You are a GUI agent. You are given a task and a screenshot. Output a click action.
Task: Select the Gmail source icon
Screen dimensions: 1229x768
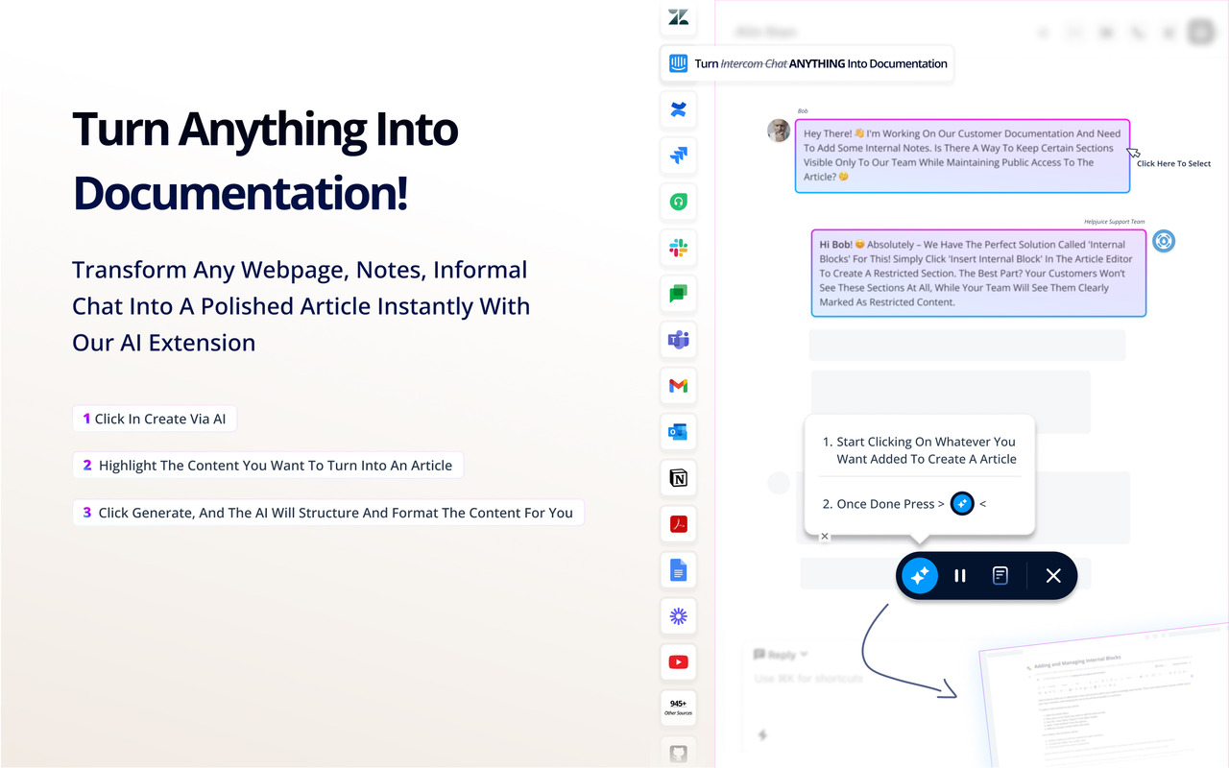[x=678, y=386]
